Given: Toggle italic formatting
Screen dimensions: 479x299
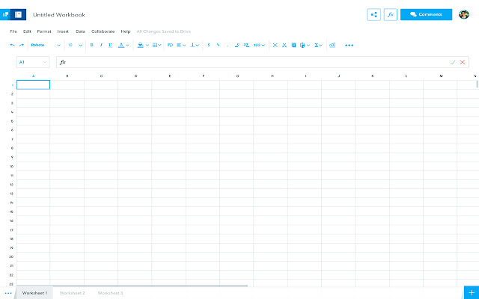Looking at the screenshot, I should coord(101,45).
